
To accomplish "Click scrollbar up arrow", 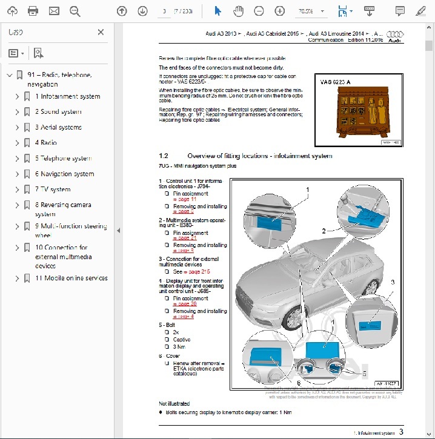I will pyautogui.click(x=429, y=27).
